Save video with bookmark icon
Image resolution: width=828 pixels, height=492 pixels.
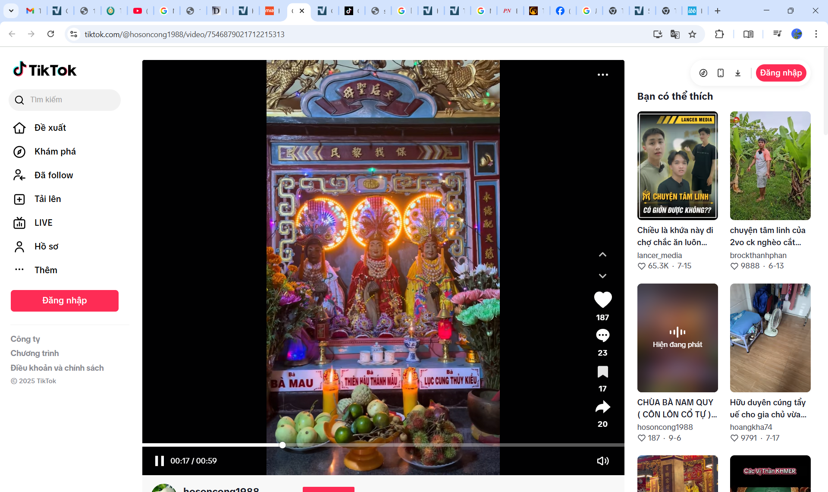click(602, 372)
